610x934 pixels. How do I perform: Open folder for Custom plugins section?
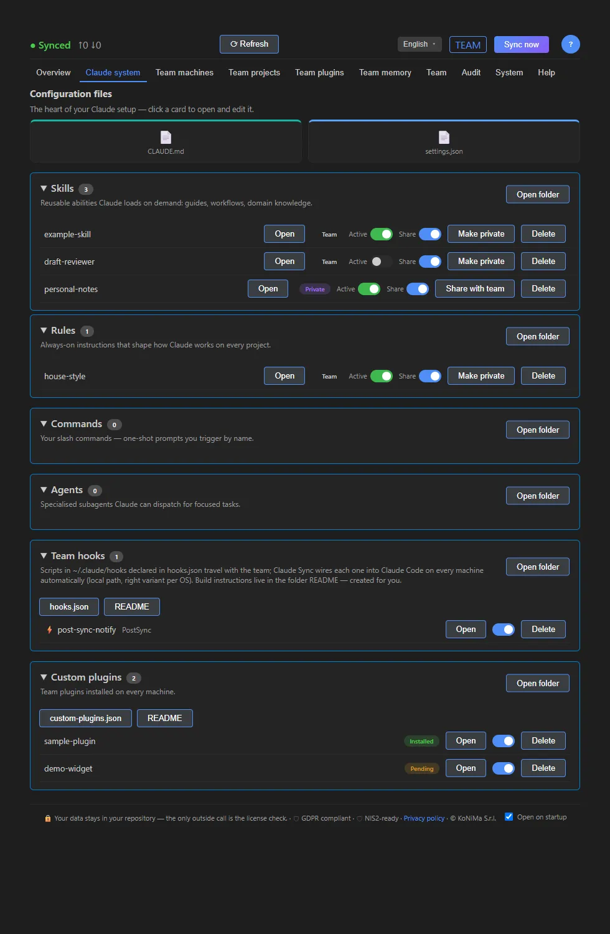pyautogui.click(x=538, y=683)
